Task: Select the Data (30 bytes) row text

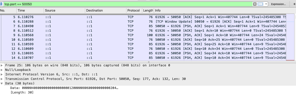Action: coord(20,83)
